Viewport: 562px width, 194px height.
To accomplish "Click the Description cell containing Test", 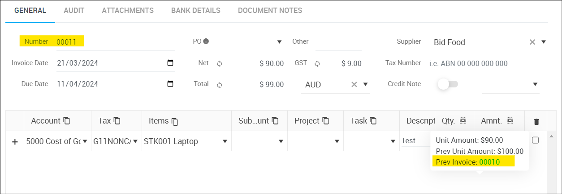I will coord(415,141).
